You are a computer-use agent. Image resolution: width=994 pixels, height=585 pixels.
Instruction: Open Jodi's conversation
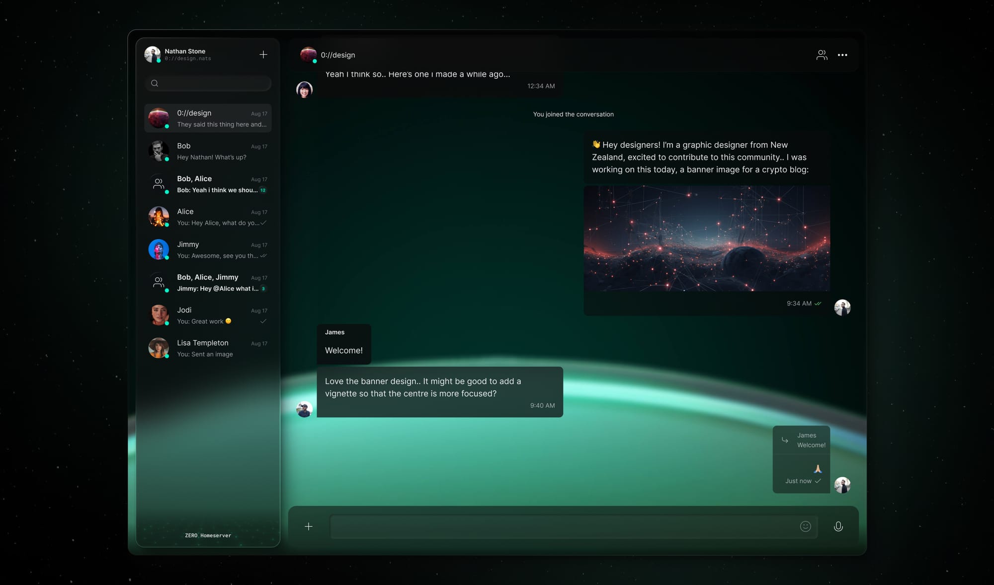(x=208, y=315)
